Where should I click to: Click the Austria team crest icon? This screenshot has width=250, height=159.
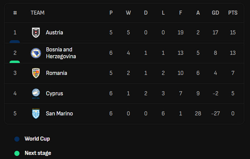(36, 33)
